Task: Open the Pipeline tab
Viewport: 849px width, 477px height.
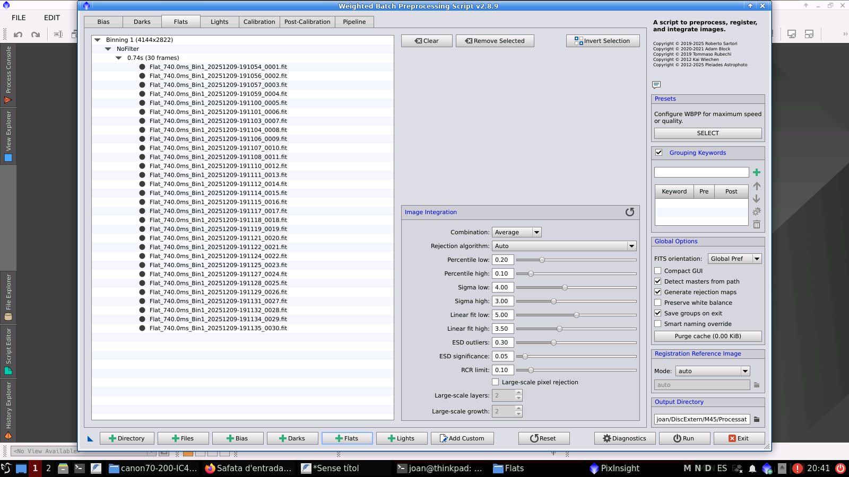Action: pyautogui.click(x=354, y=22)
